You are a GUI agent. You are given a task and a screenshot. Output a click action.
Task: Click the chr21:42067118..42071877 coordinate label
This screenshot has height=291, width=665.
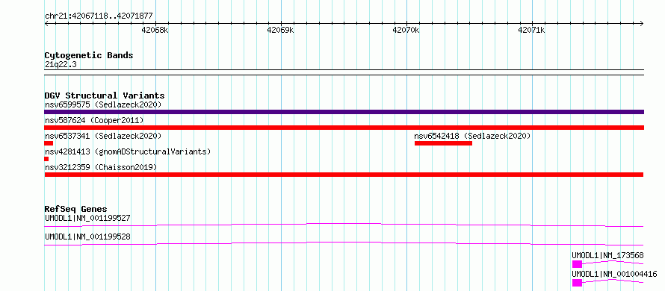(99, 16)
